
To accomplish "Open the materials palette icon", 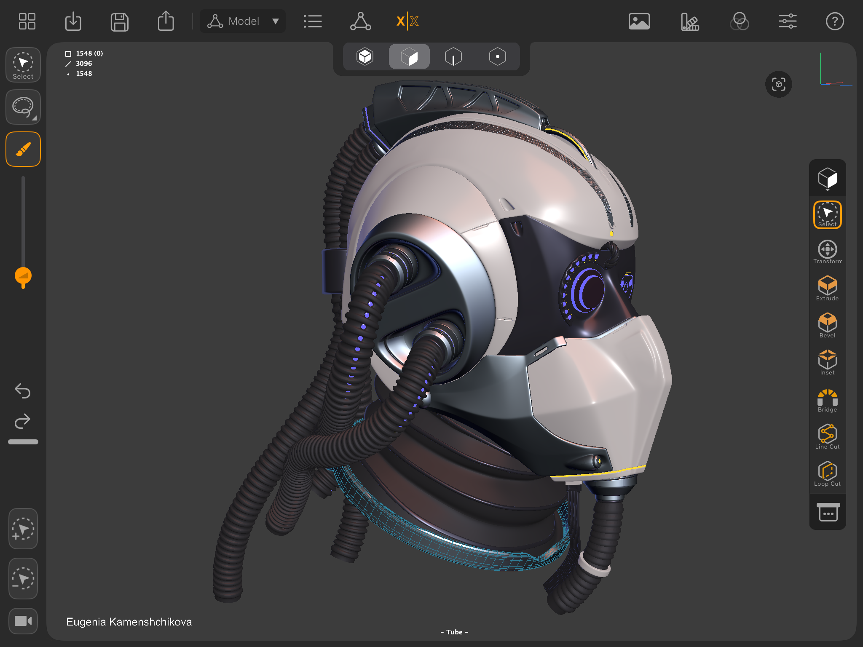I will (x=690, y=22).
